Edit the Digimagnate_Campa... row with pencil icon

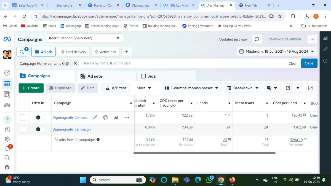95,117
